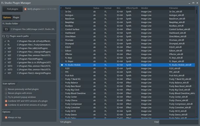
Task: Sort list by Filename column
Action: pos(173,8)
